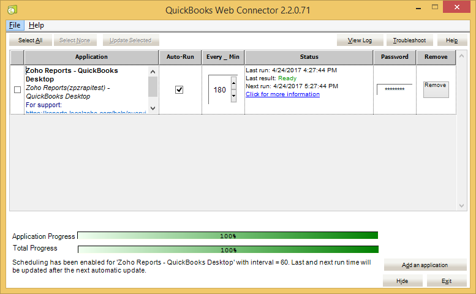Image resolution: width=476 pixels, height=294 pixels.
Task: Click the 'Ready' last result text
Action: point(287,78)
